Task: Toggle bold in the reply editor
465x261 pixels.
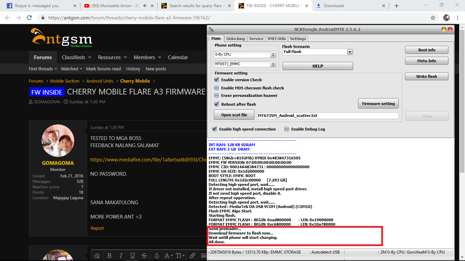Action: (109, 256)
